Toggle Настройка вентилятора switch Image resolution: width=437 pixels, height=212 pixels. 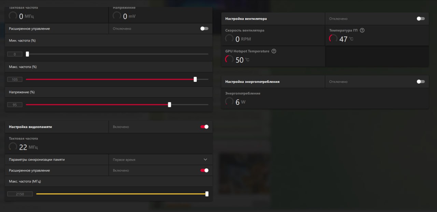click(x=421, y=19)
